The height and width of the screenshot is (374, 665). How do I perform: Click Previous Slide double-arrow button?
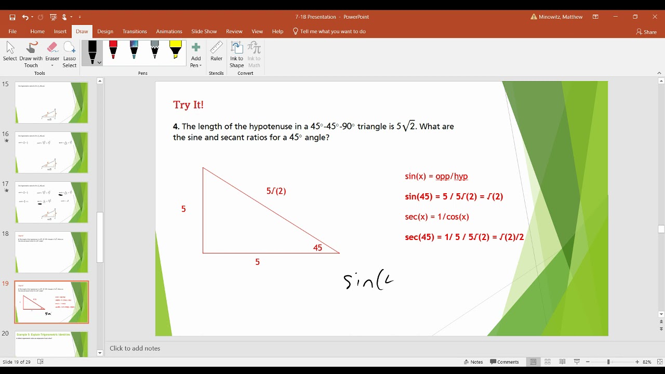661,323
